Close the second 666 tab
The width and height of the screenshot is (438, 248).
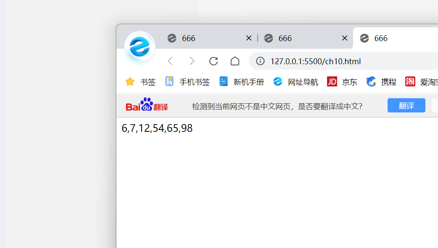point(345,38)
